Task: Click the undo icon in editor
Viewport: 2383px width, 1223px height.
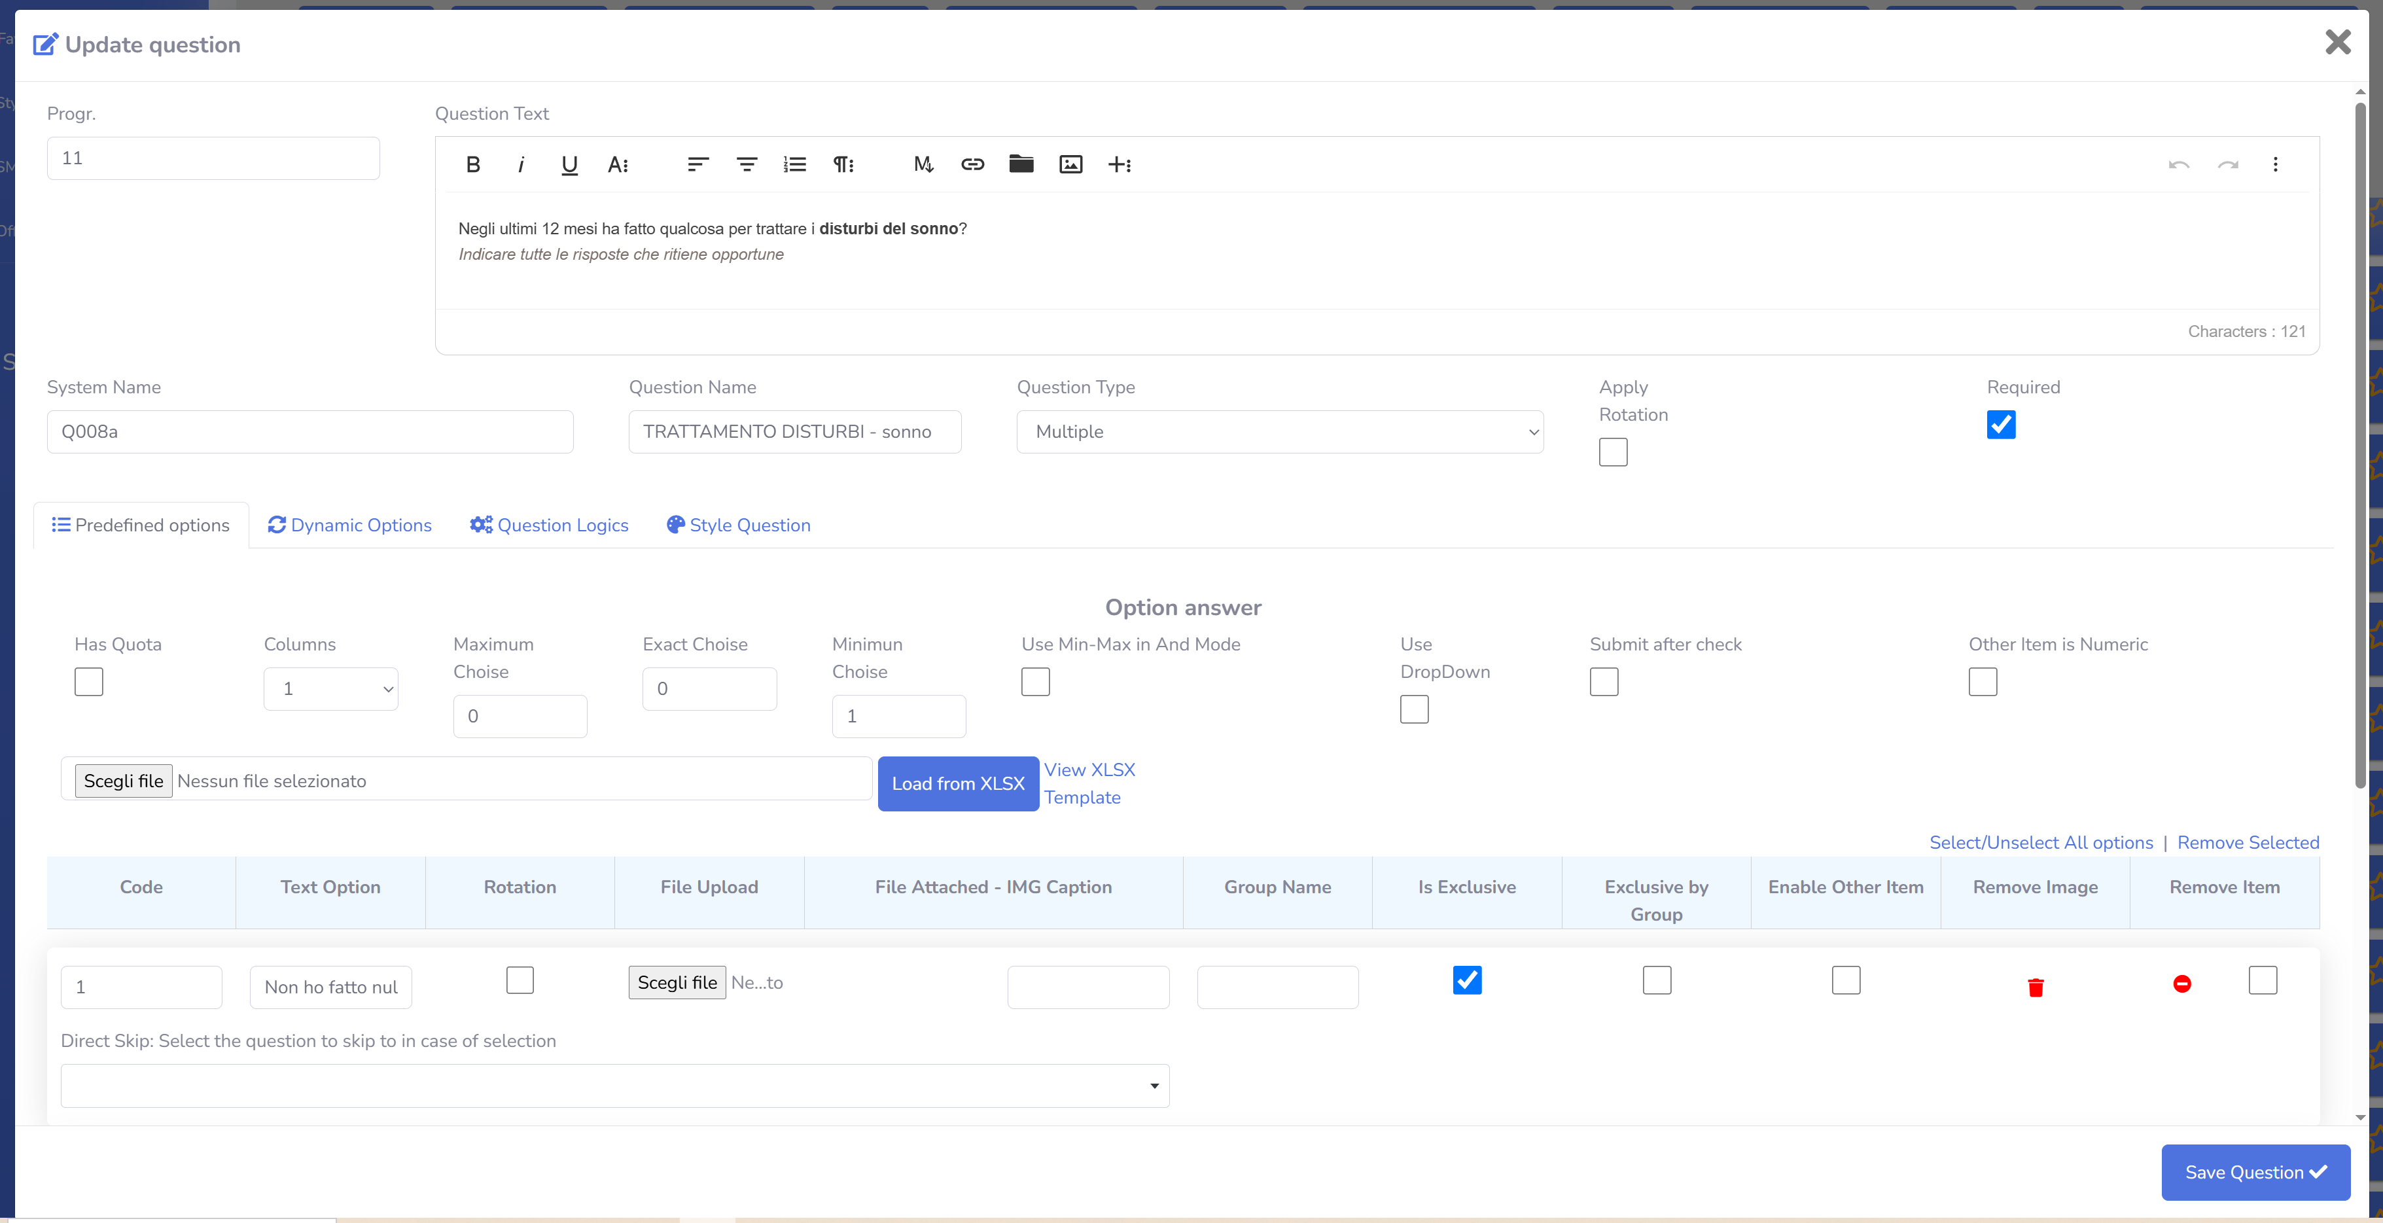Action: tap(2179, 165)
